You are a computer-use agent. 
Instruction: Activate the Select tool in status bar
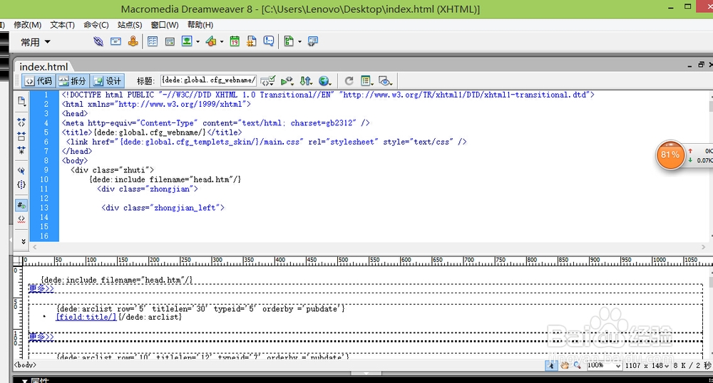[551, 365]
